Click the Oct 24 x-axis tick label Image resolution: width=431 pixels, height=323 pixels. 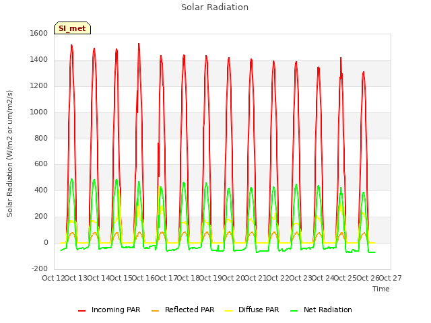(323, 278)
